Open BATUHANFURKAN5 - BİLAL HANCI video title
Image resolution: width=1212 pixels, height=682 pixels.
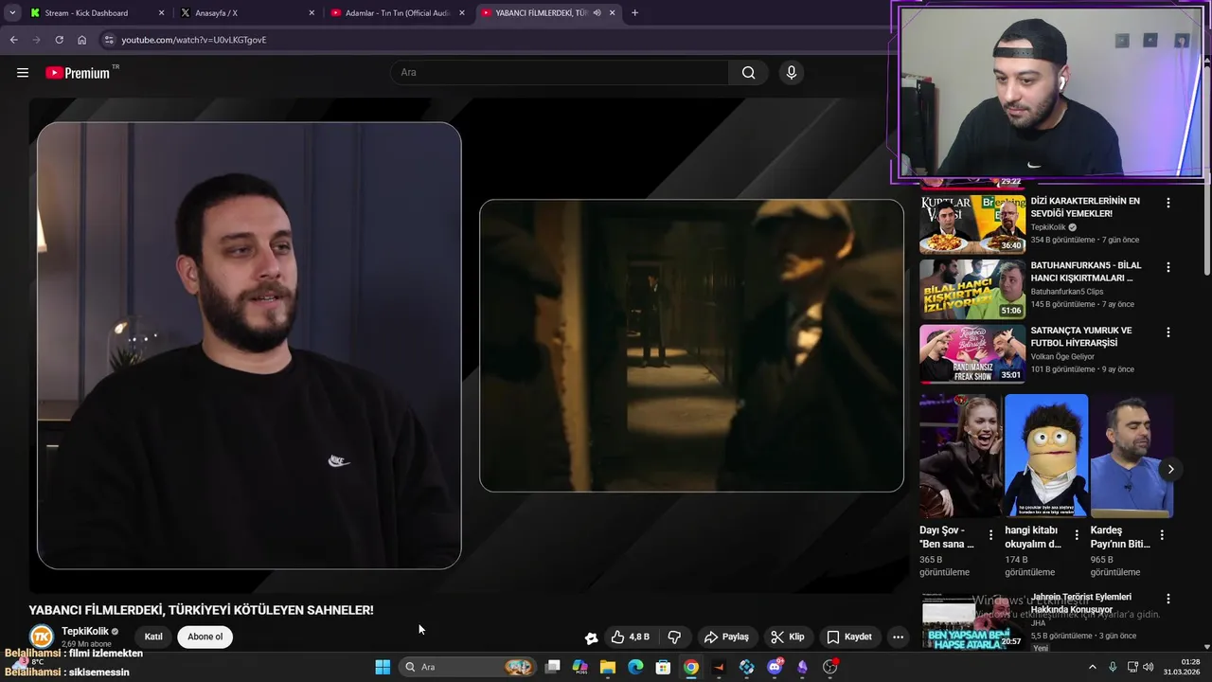point(1086,272)
